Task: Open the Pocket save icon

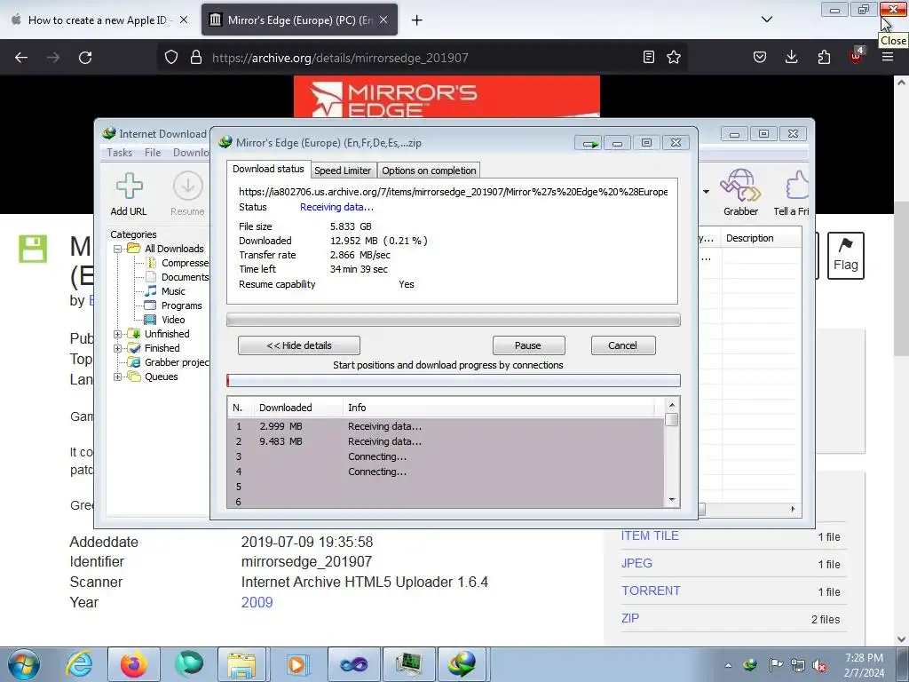Action: point(760,57)
